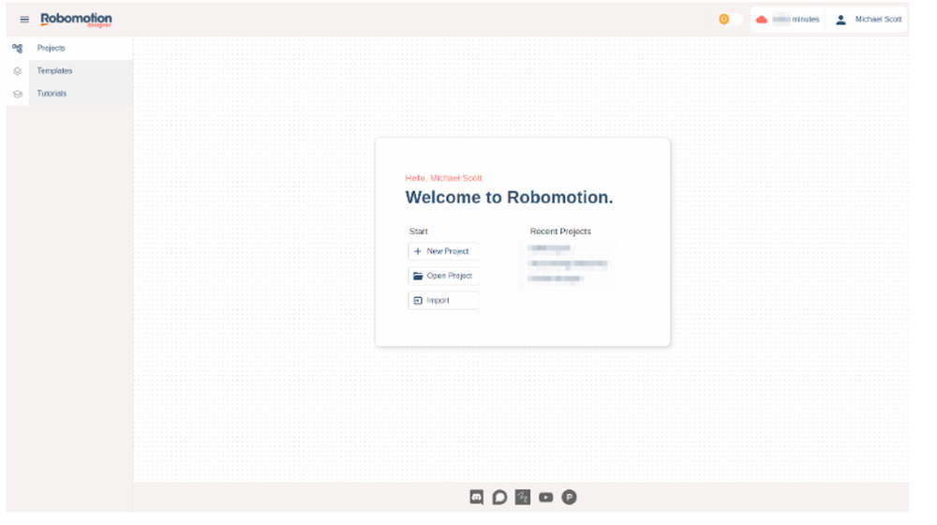The height and width of the screenshot is (525, 937).
Task: Open the hamburger menu
Action: click(24, 20)
